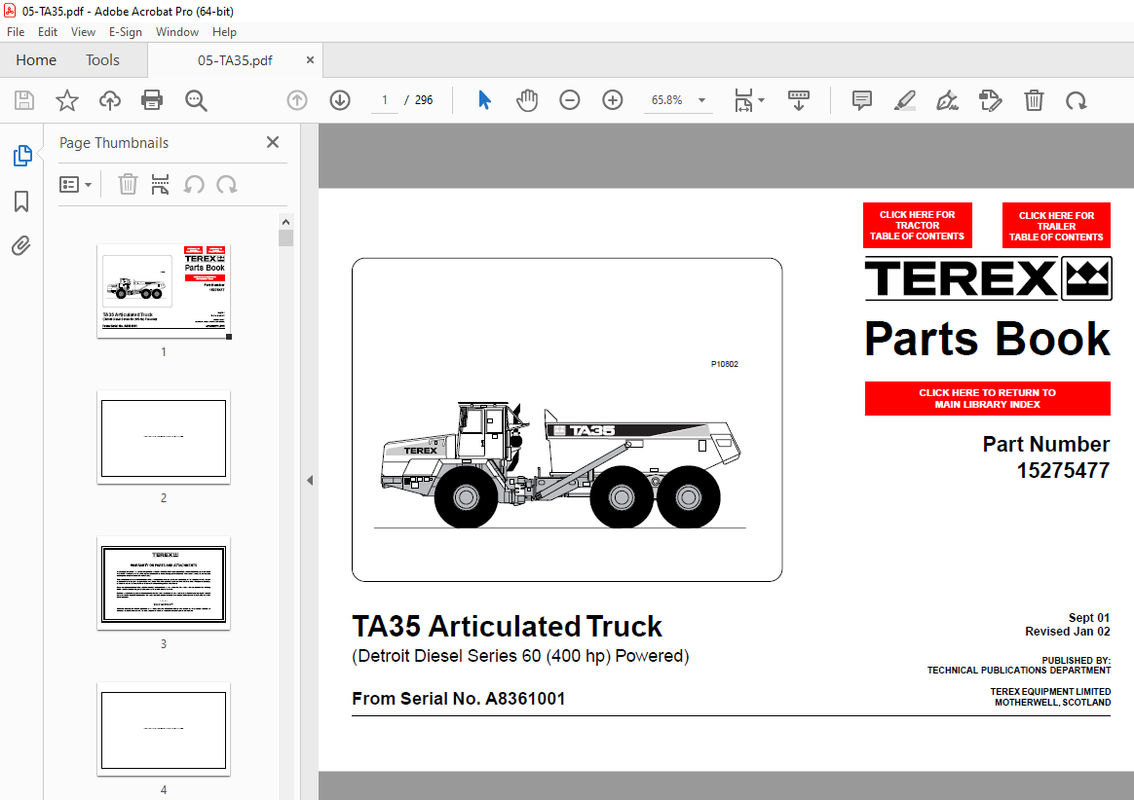This screenshot has width=1134, height=800.
Task: Rotate thumbnail counterclockwise
Action: (x=194, y=185)
